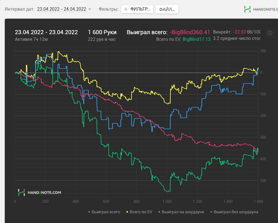This screenshot has width=278, height=223.
Task: Click the yellow dot of Всего по EV legend
Action: coord(127,212)
